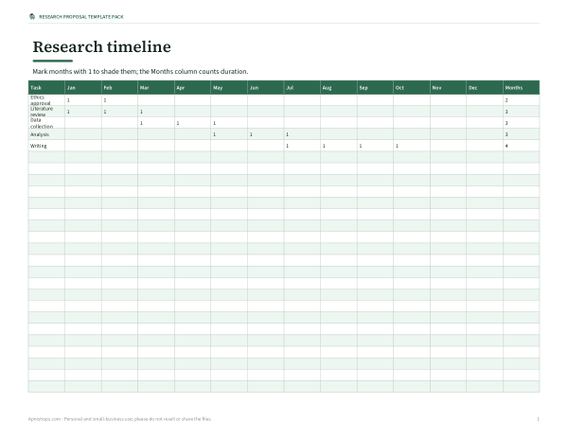The width and height of the screenshot is (568, 439).
Task: Select the "Data collection" task cell
Action: click(x=46, y=123)
